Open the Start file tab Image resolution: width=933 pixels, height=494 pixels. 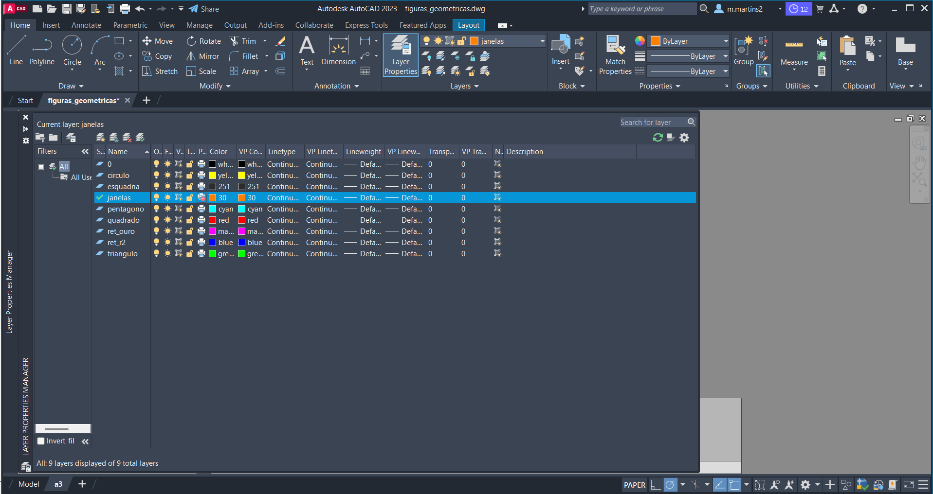[25, 101]
